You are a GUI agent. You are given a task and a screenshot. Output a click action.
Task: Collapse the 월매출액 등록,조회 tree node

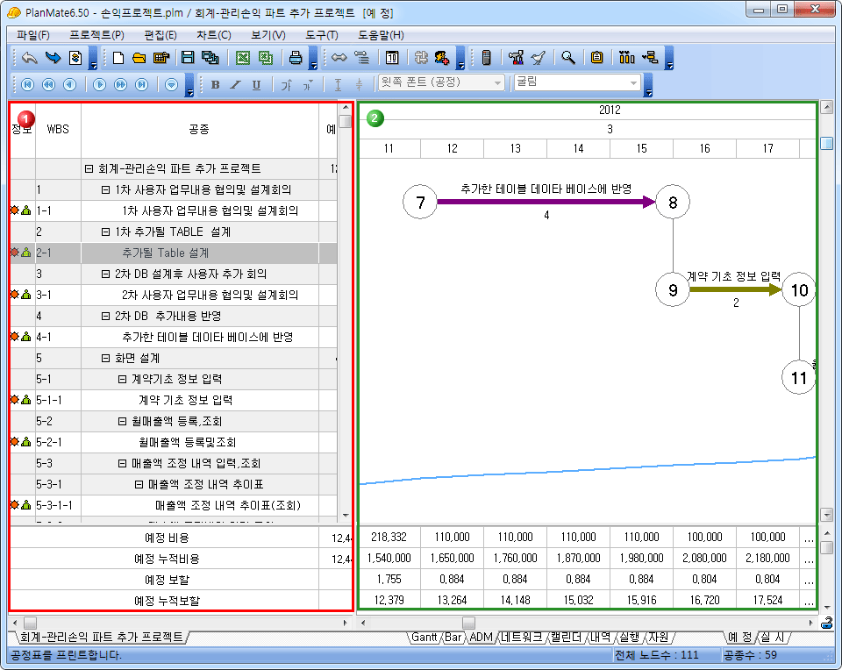122,422
